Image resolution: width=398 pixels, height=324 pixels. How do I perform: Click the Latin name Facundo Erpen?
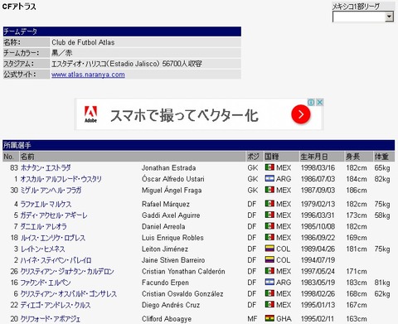165,283
